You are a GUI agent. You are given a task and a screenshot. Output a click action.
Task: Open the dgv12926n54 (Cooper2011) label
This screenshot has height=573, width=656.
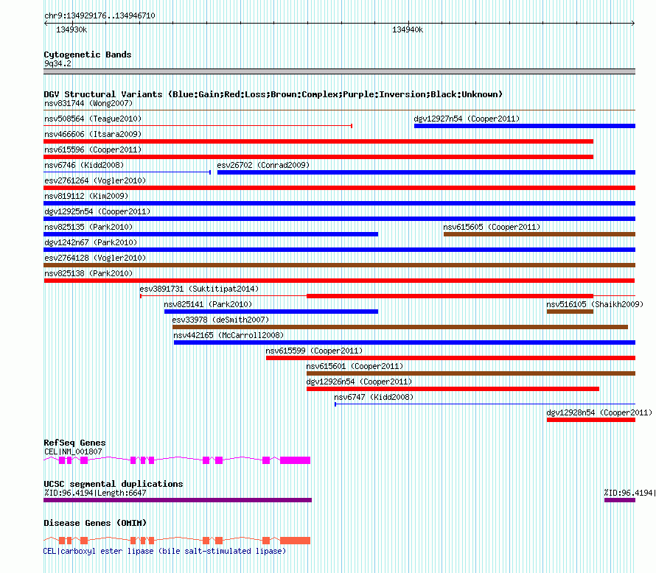coord(359,382)
